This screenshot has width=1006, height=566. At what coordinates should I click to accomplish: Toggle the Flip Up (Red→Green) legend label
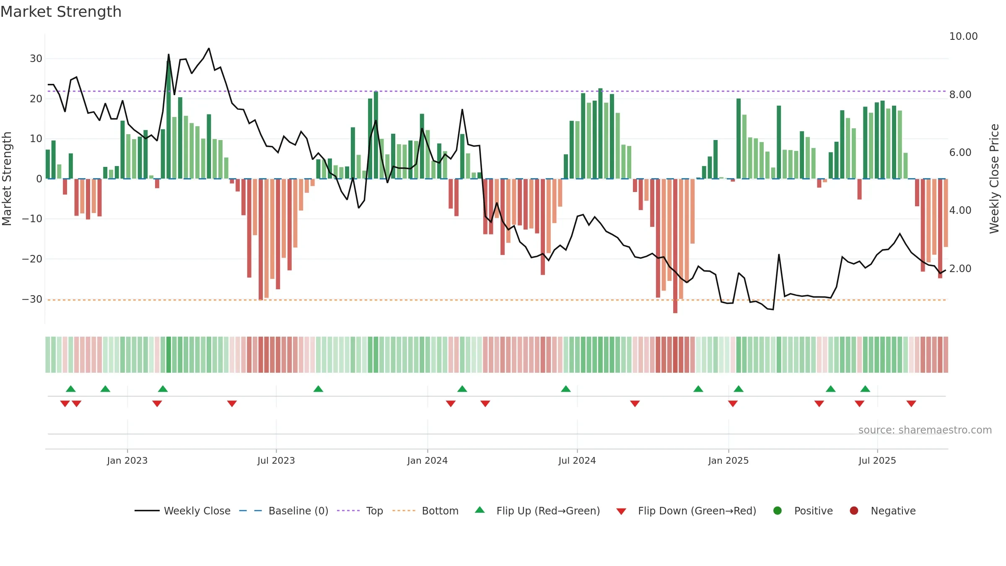pyautogui.click(x=548, y=511)
